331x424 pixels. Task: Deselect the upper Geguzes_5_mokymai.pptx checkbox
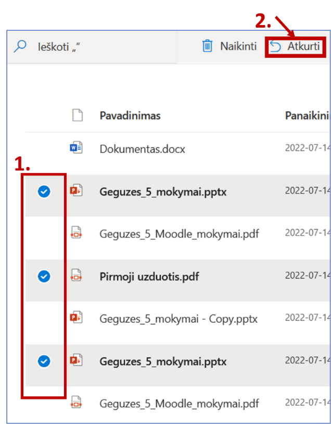(x=44, y=192)
